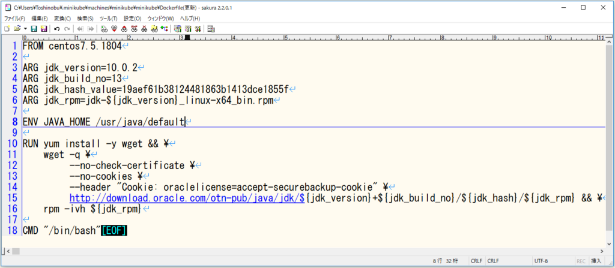Toggle the 挿入 insert mode indicator

point(596,261)
